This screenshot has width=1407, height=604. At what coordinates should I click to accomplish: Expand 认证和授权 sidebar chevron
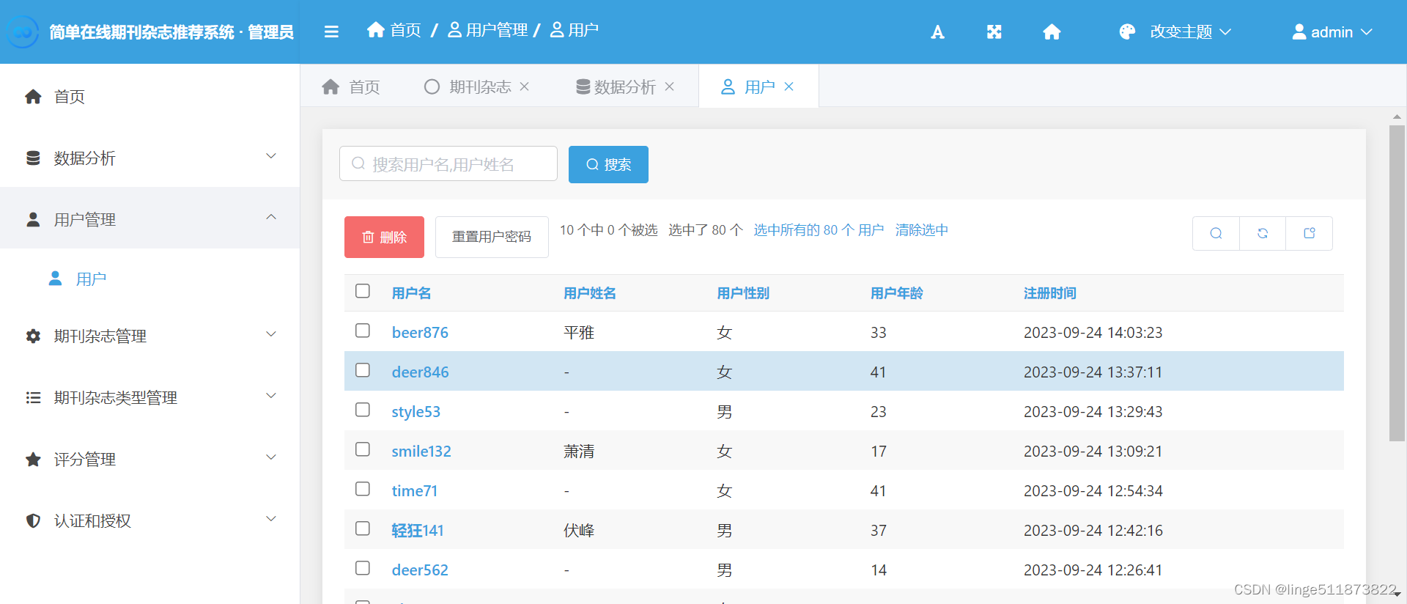tap(271, 519)
